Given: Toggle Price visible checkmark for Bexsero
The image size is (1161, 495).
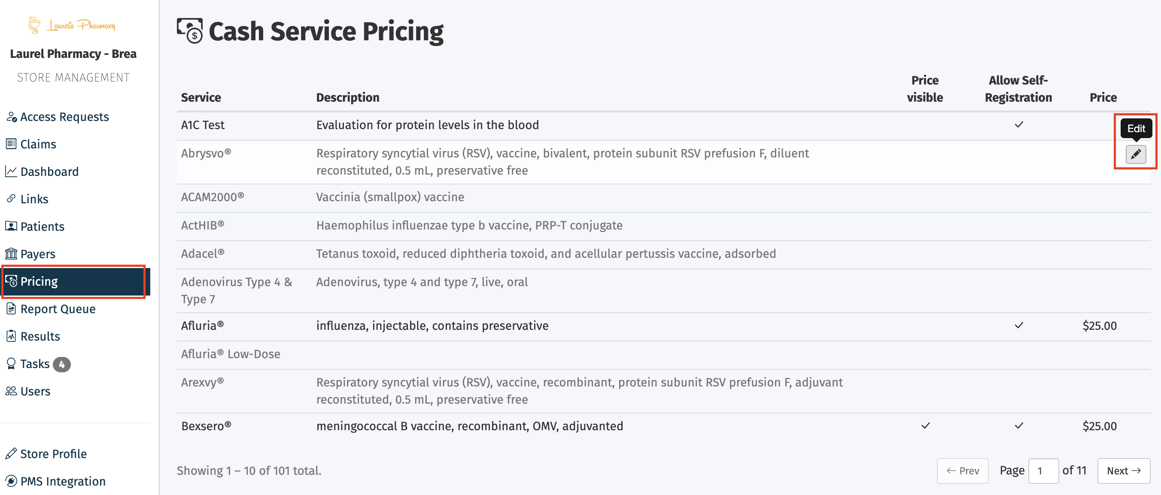Looking at the screenshot, I should [x=925, y=425].
